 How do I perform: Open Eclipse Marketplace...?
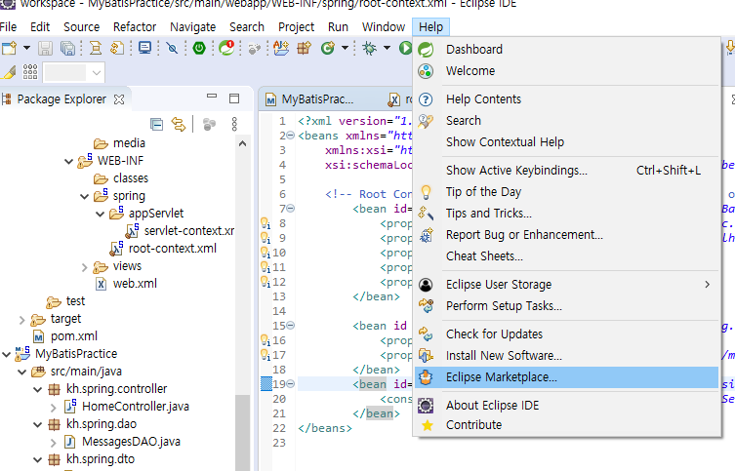coord(567,377)
